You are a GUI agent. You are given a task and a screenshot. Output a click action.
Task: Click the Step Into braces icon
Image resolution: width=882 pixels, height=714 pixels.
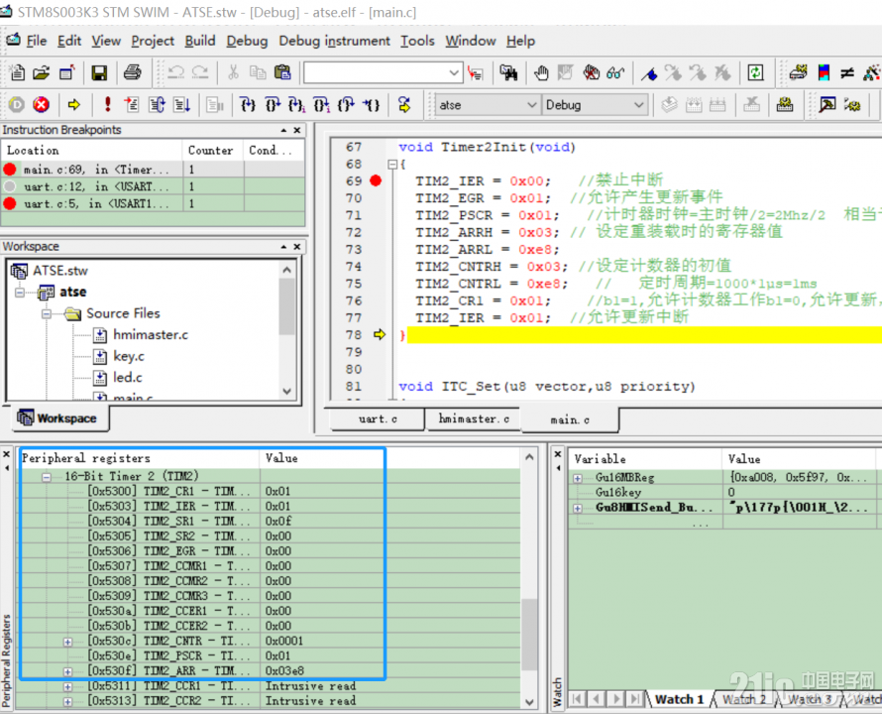[248, 105]
